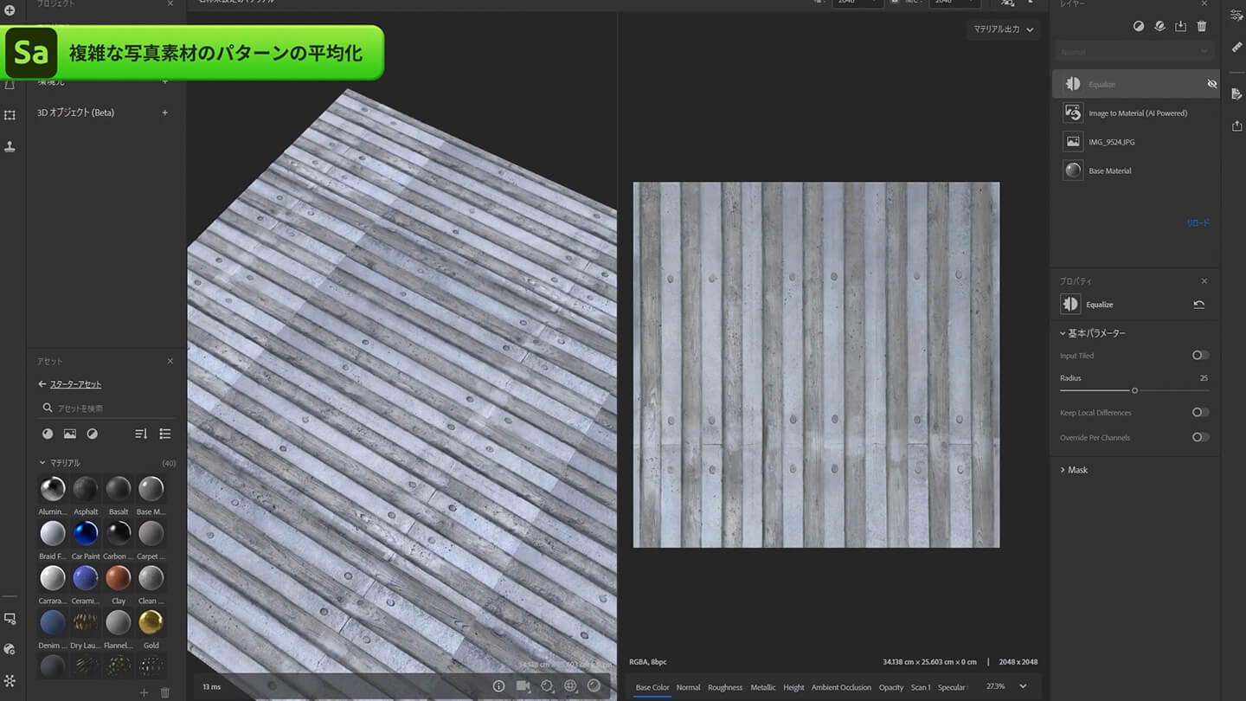The image size is (1246, 701).
Task: Open the zoom percentage dropdown chevron
Action: tap(1023, 686)
